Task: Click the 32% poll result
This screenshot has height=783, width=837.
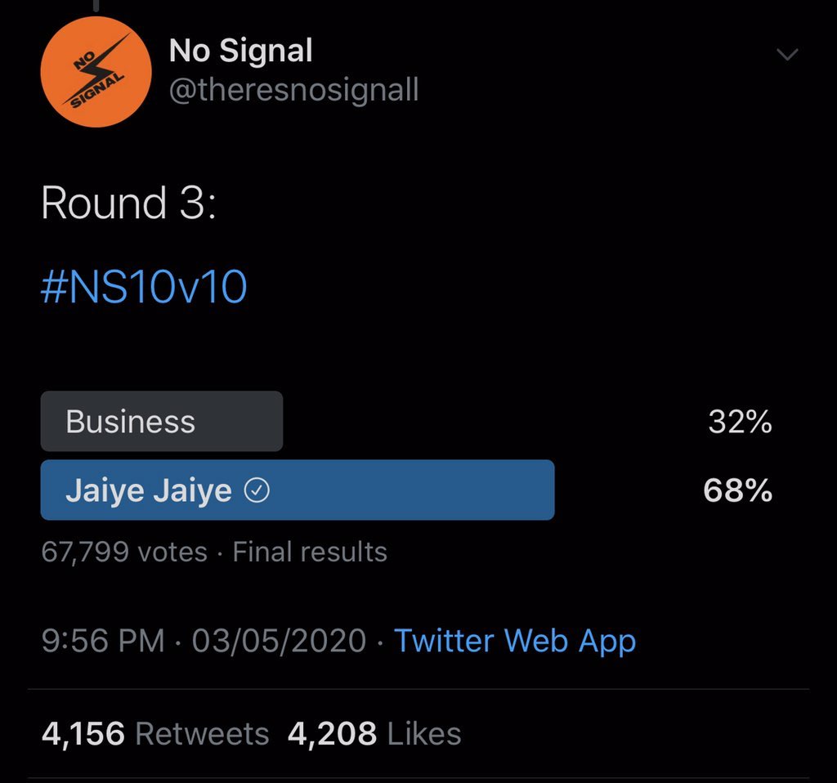Action: pyautogui.click(x=740, y=422)
